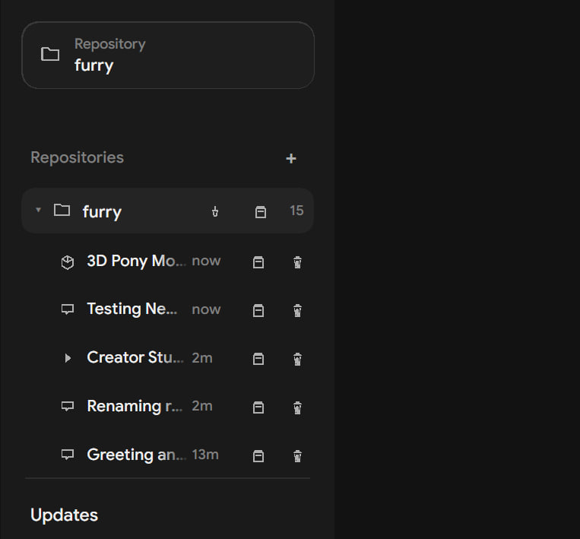This screenshot has width=580, height=539.
Task: Click the Updates section heading
Action: pos(65,515)
